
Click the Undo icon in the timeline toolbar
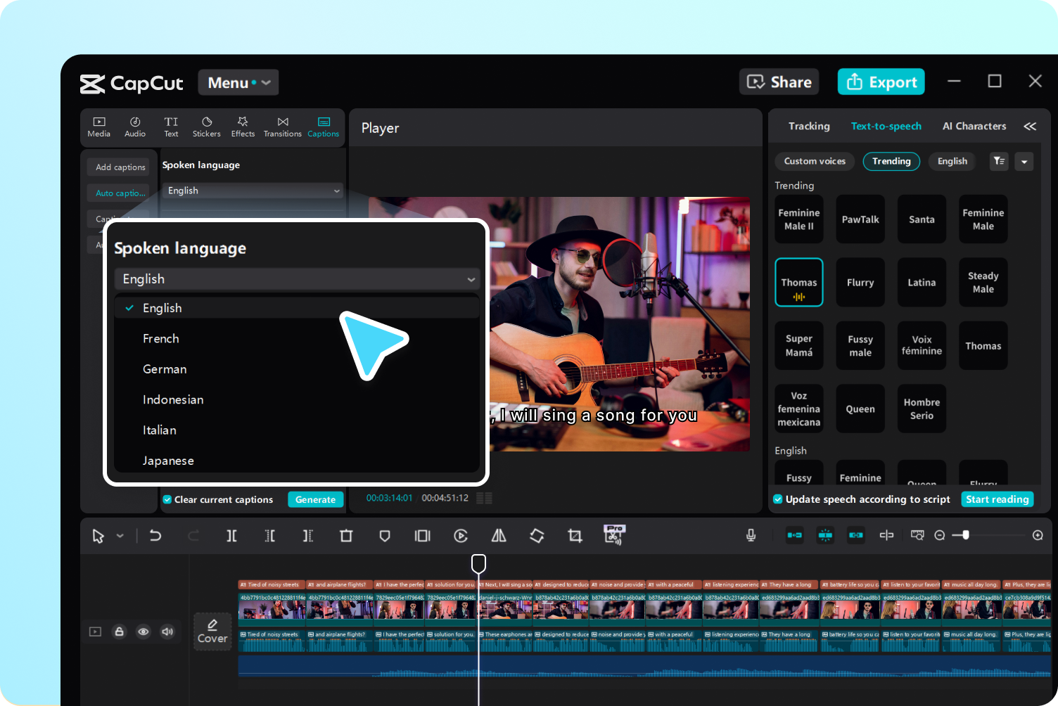[155, 535]
